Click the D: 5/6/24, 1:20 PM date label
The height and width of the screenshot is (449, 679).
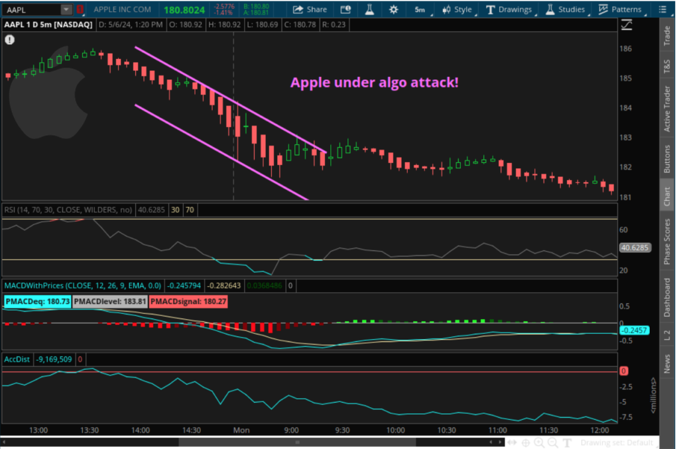point(131,25)
